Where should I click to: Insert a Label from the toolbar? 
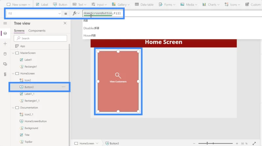pos(42,5)
